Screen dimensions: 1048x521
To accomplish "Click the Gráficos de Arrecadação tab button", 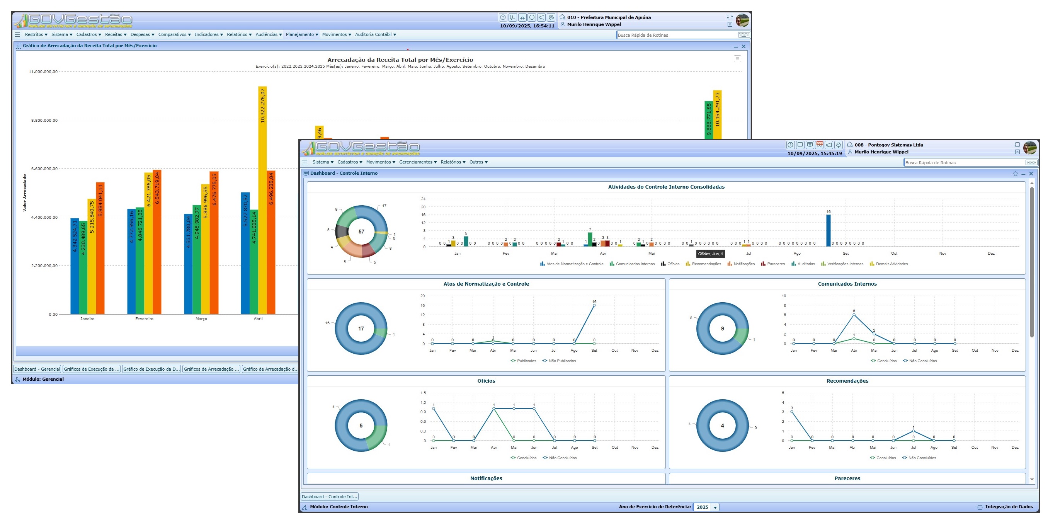I will (x=211, y=369).
